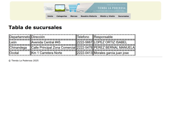Image resolution: width=171 pixels, height=128 pixels.
Task: Click PEREZ BERNAL MANUELA cell
Action: pyautogui.click(x=114, y=47)
